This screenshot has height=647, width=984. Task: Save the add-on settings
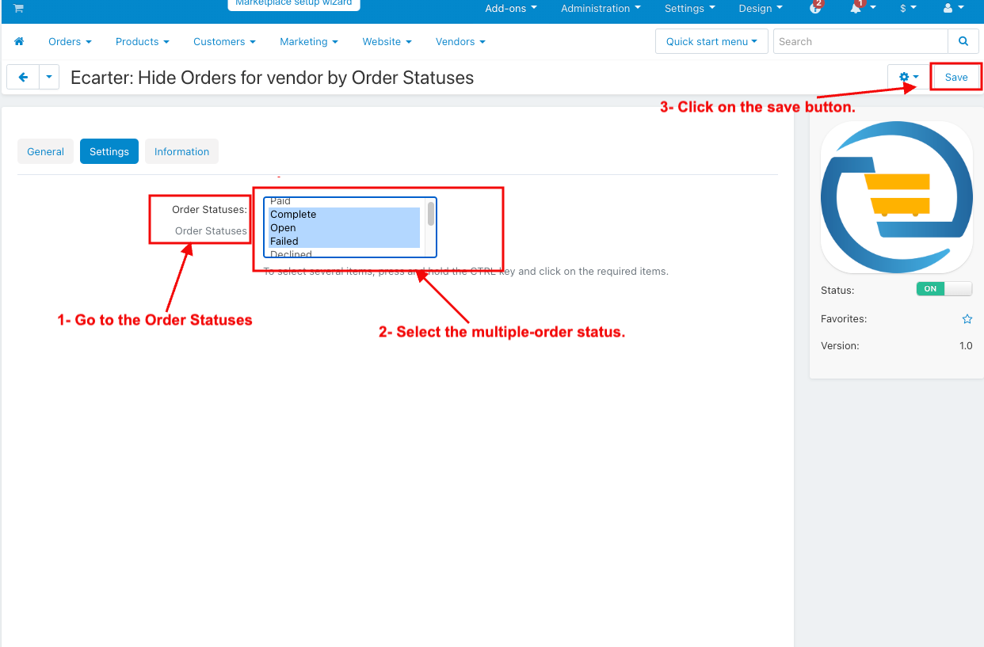point(956,77)
